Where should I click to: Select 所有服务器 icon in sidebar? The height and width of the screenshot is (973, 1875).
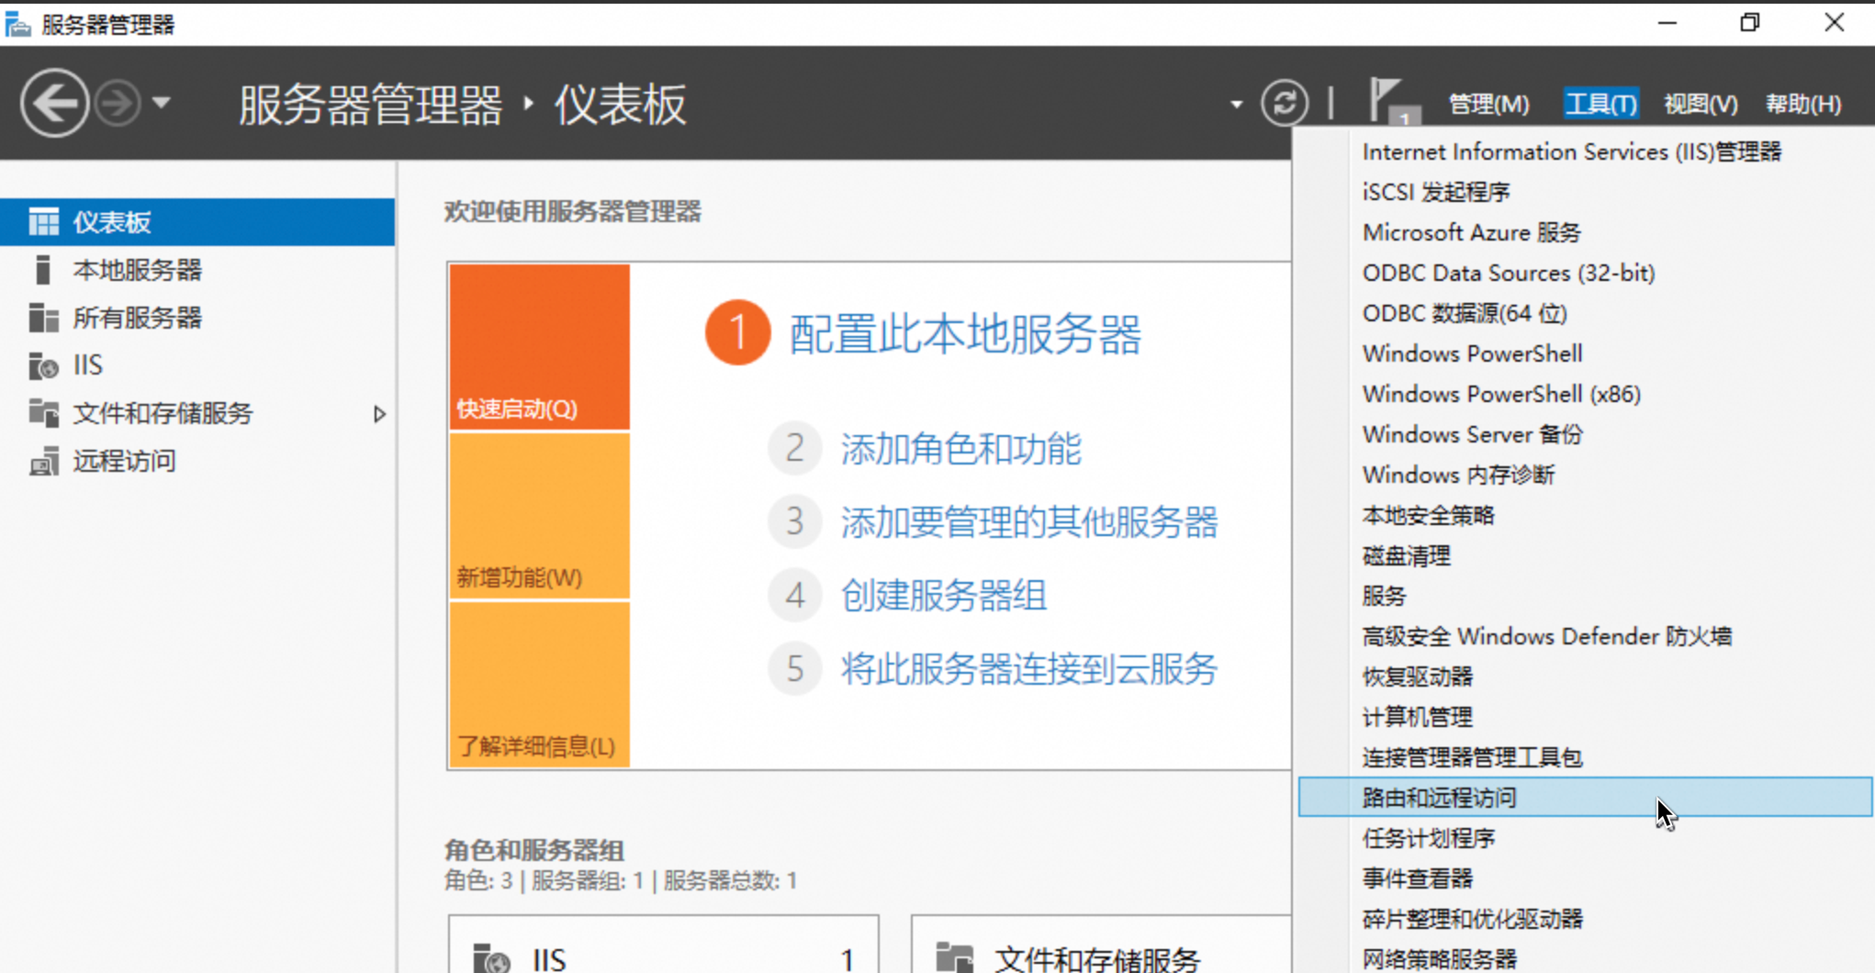click(43, 318)
